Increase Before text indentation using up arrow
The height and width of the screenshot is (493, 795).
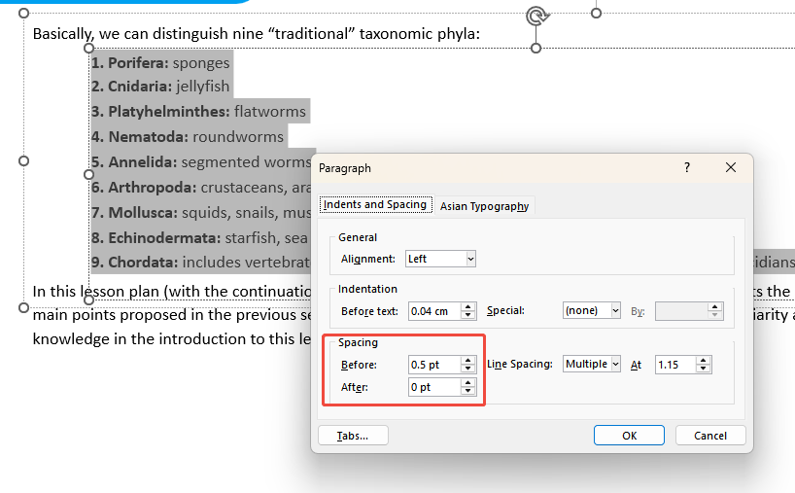468,306
